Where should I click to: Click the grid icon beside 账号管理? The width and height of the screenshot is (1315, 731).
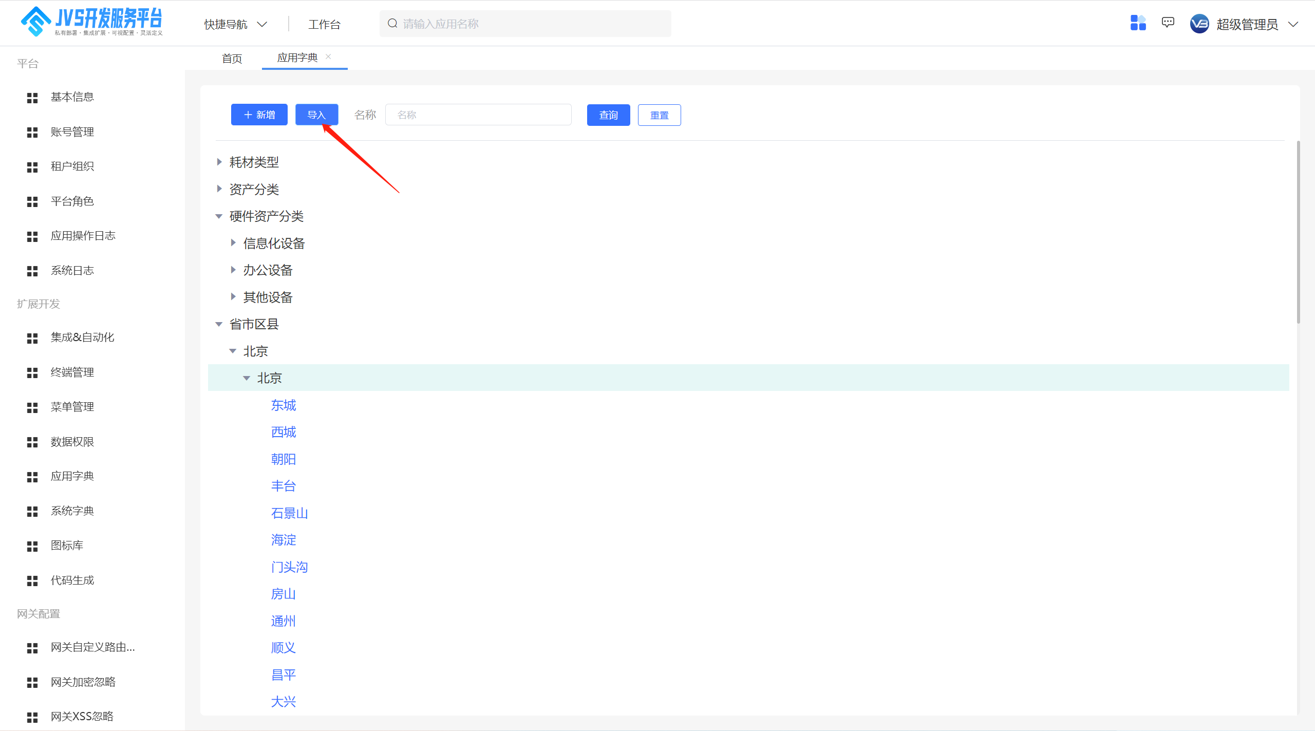point(32,133)
